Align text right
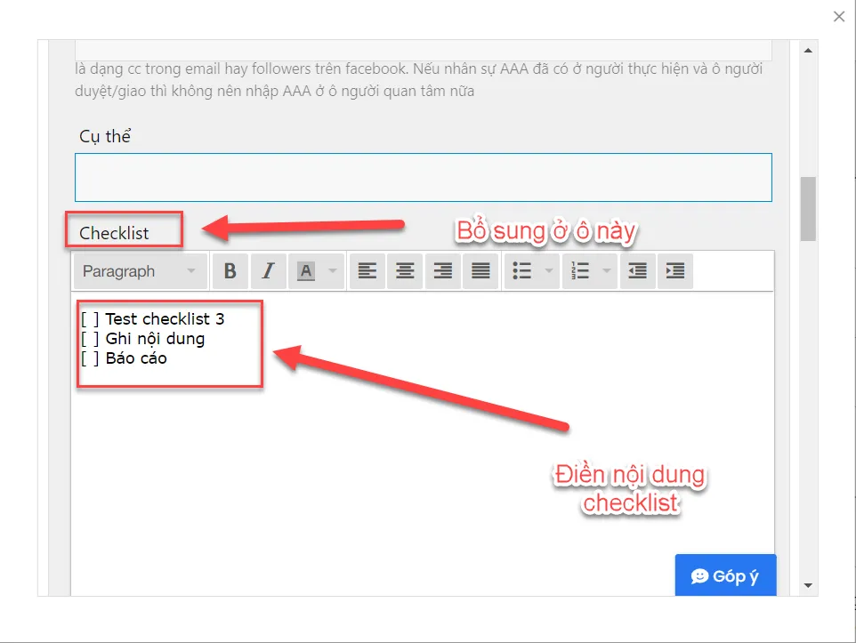The image size is (856, 643). click(x=443, y=270)
